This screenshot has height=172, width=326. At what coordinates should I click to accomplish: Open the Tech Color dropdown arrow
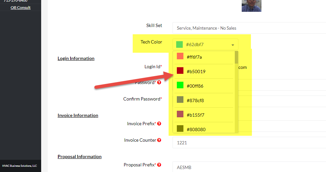pos(233,45)
